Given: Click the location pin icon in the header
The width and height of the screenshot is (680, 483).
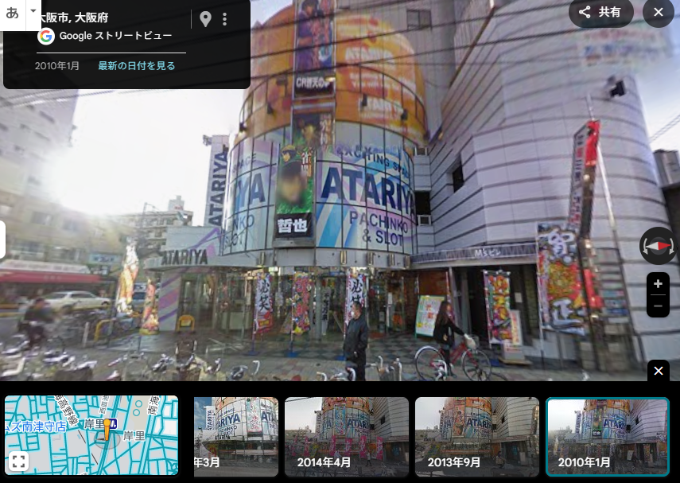Looking at the screenshot, I should click(x=206, y=18).
